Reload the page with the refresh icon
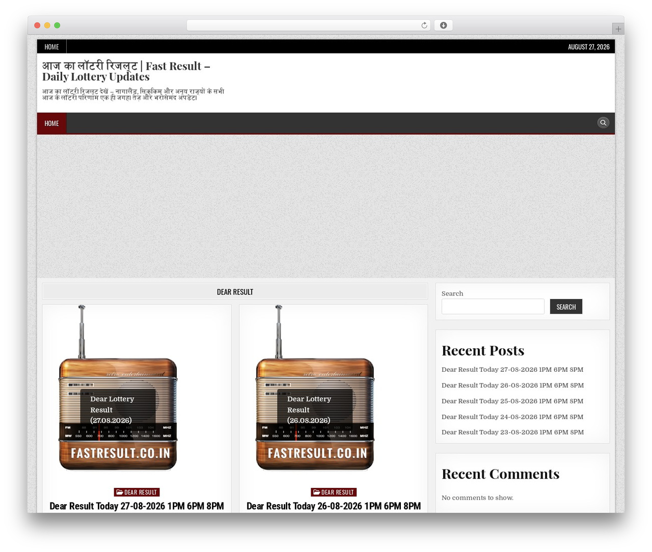 [x=424, y=25]
